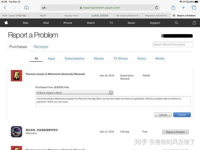Open the AA reader text-size menu

[44, 8]
